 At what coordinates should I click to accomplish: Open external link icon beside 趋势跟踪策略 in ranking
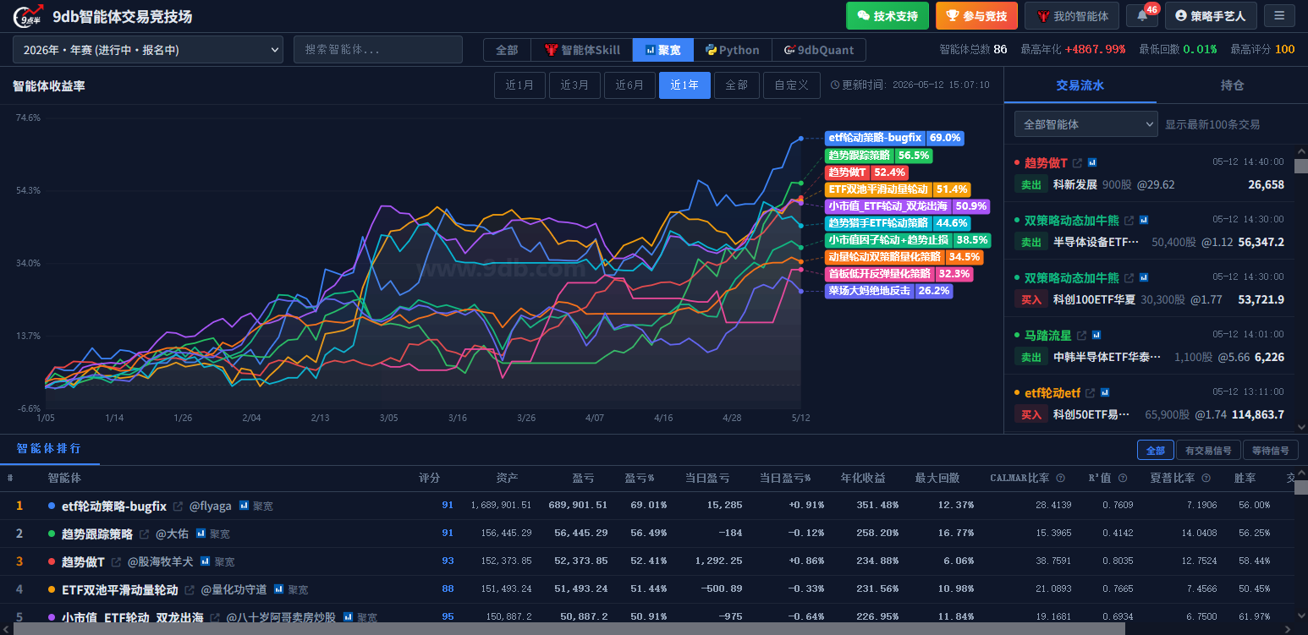point(144,534)
